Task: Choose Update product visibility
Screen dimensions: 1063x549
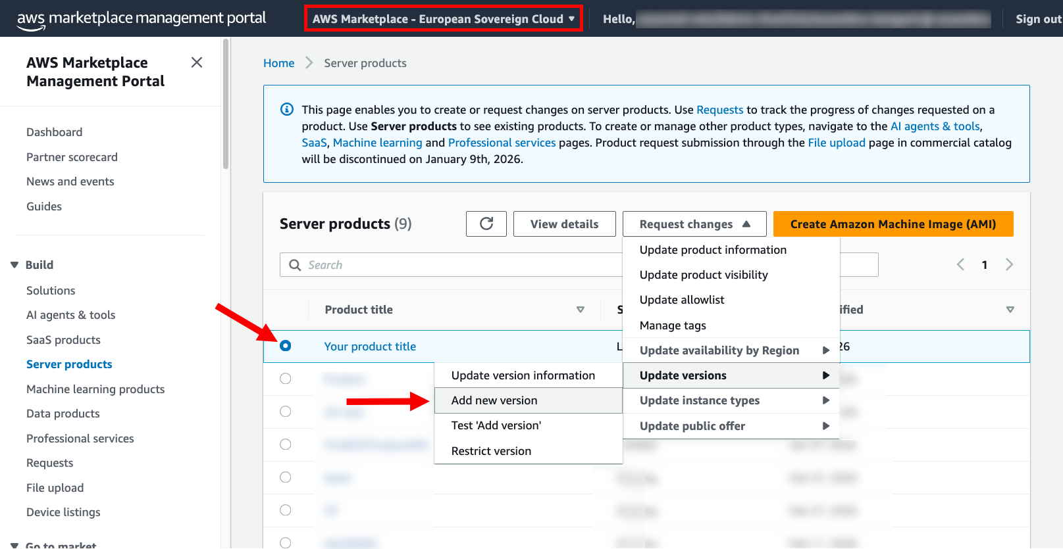Action: point(704,275)
